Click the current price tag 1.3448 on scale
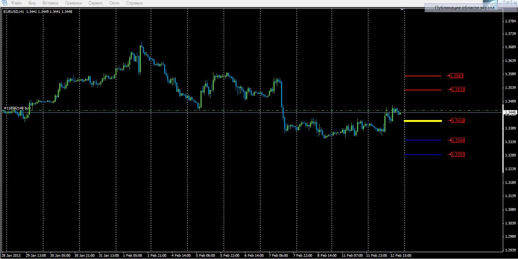Screen dimensions: 518x259 point(510,112)
